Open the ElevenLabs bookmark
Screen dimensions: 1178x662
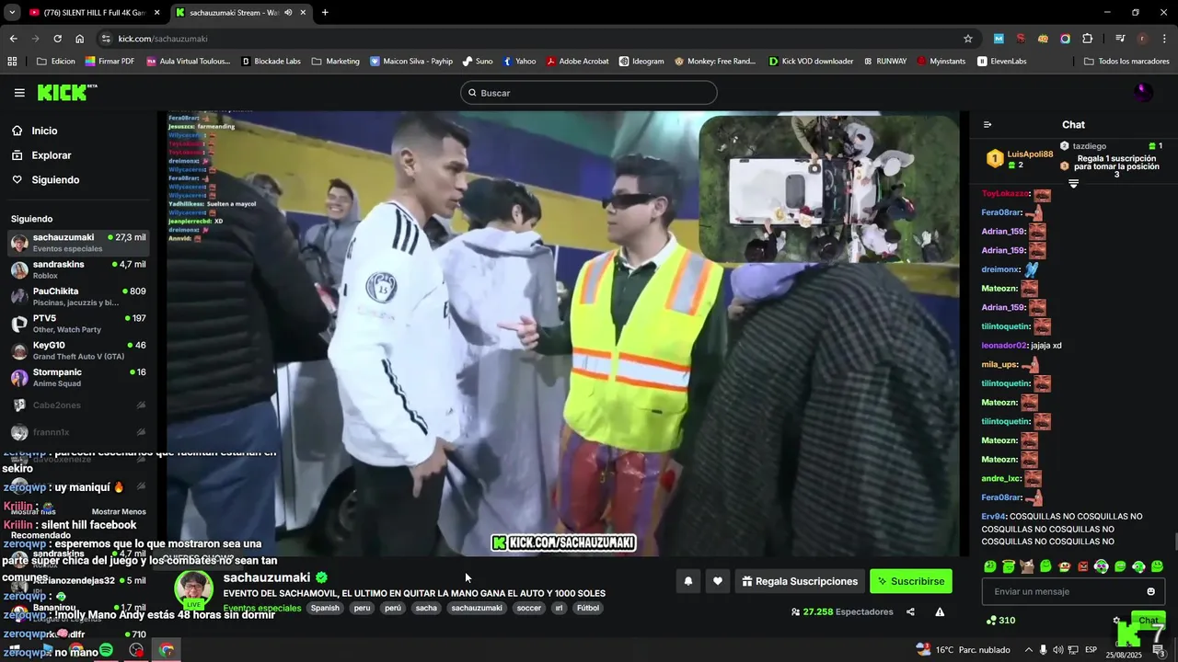pyautogui.click(x=1001, y=62)
